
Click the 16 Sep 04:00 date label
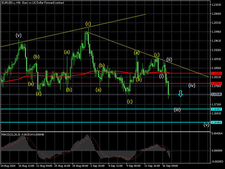(x=170, y=166)
